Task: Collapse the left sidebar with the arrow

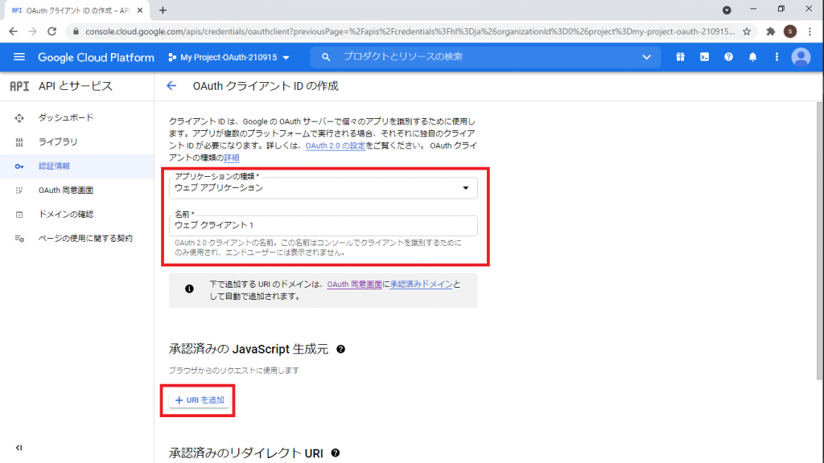Action: coord(18,449)
